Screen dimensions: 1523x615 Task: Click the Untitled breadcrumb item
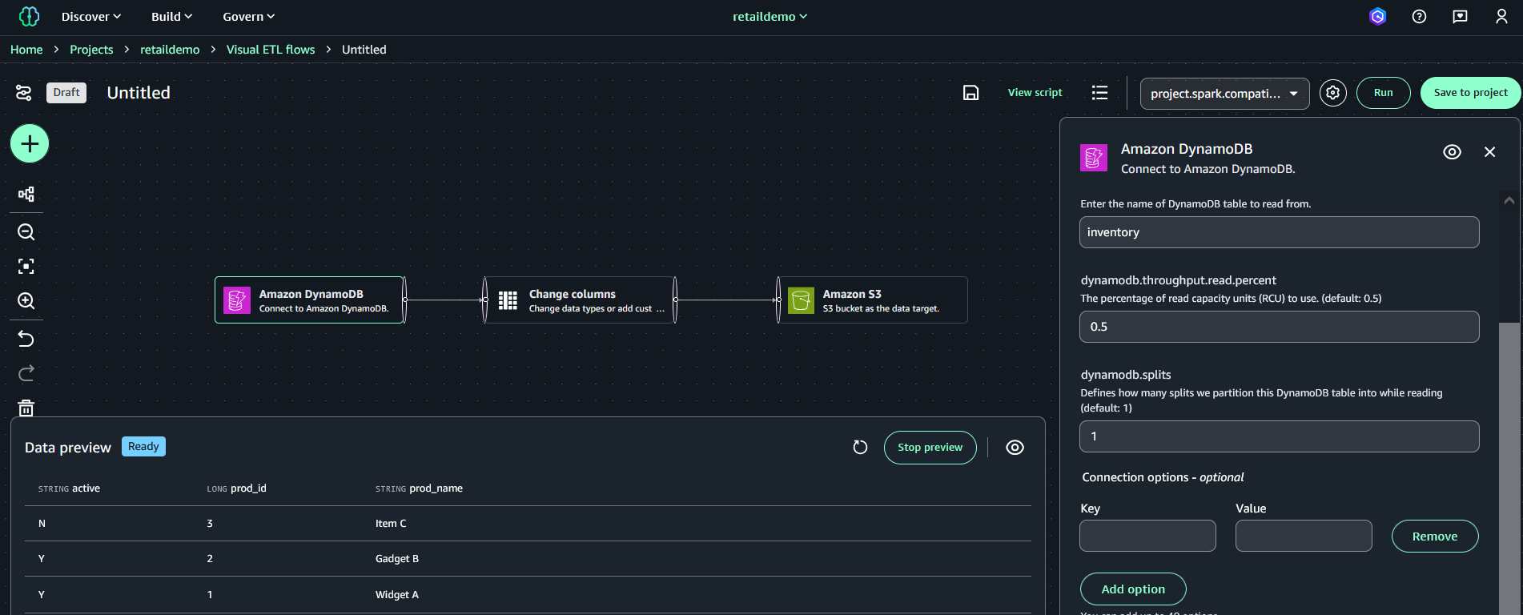click(x=364, y=50)
